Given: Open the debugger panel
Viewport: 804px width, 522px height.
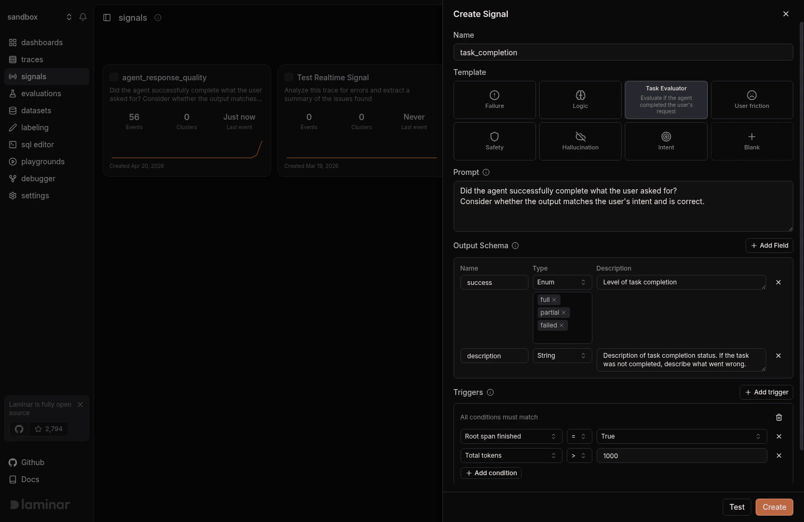Looking at the screenshot, I should click(x=38, y=178).
